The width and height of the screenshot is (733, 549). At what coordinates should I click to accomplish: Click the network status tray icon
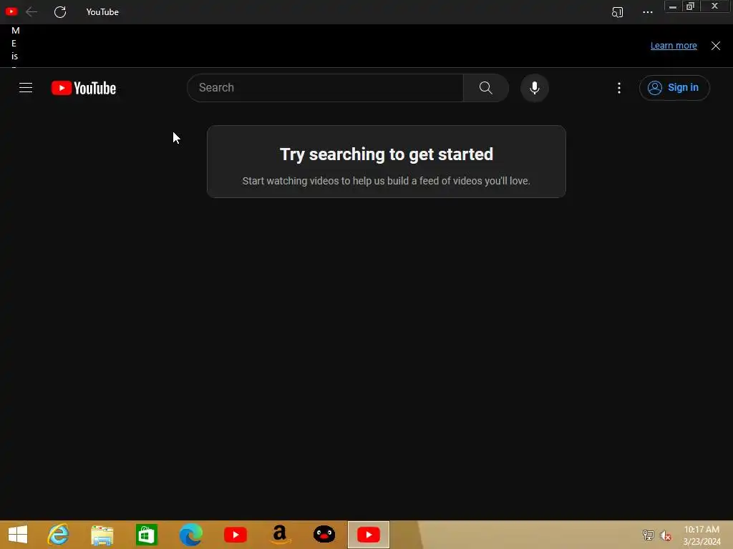[x=648, y=535]
